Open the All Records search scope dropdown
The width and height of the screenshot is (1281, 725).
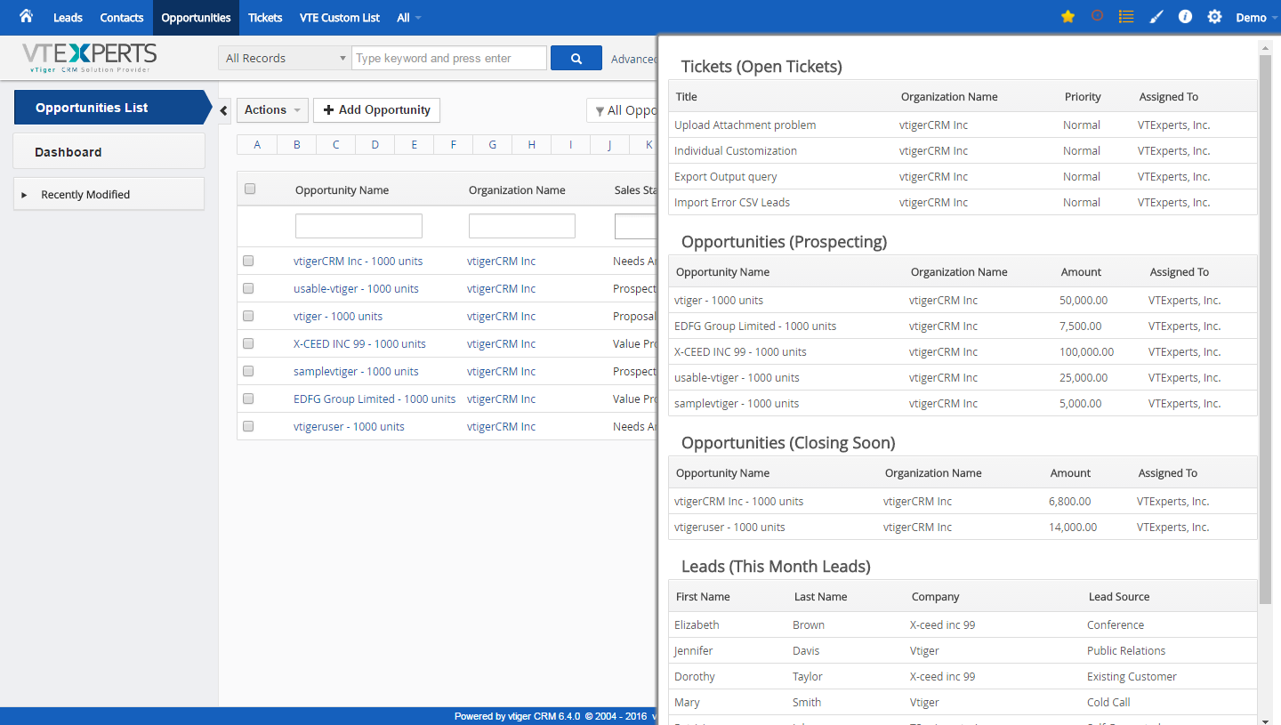coord(285,58)
